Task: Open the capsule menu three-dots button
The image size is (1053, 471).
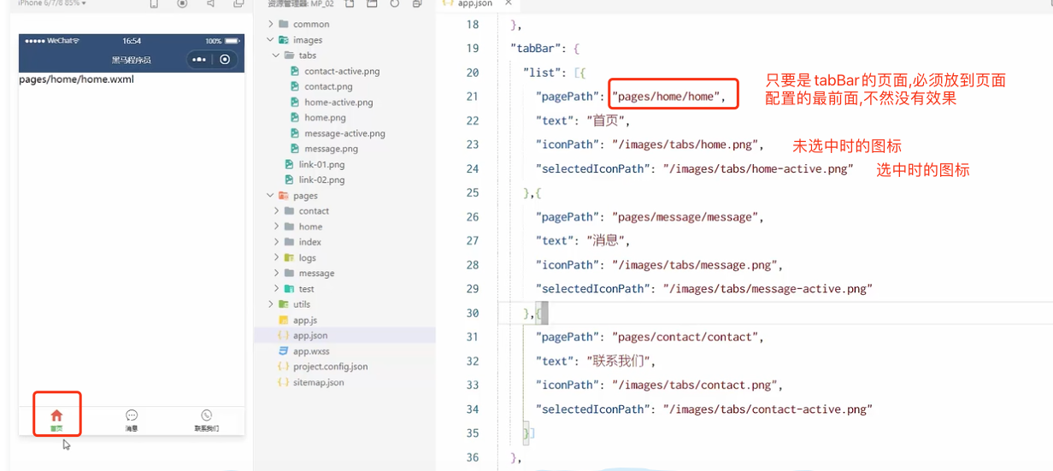Action: pos(199,60)
